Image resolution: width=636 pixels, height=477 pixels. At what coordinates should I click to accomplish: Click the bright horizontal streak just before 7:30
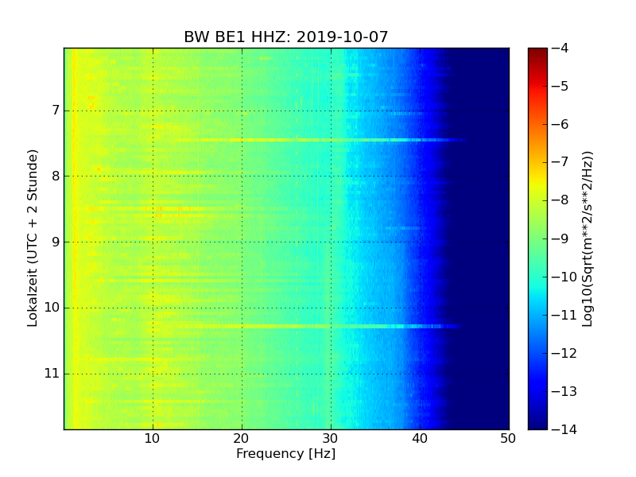(320, 140)
